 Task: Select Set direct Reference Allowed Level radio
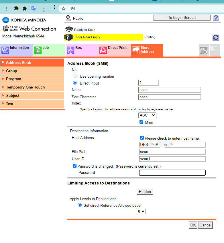(x=80, y=205)
